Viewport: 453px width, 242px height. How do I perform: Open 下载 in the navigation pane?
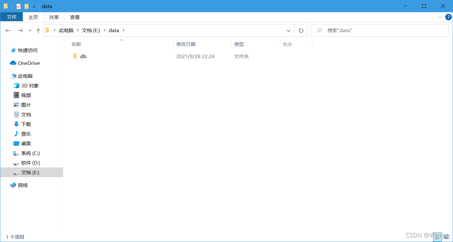coord(26,124)
